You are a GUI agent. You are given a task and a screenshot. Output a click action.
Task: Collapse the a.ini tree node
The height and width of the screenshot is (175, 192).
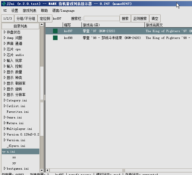(4, 152)
